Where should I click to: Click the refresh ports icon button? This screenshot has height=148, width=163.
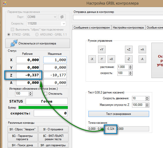[x=62, y=17]
